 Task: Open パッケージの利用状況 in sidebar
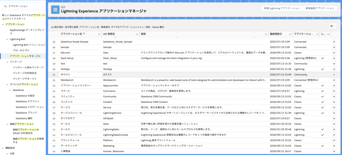click(x=25, y=73)
